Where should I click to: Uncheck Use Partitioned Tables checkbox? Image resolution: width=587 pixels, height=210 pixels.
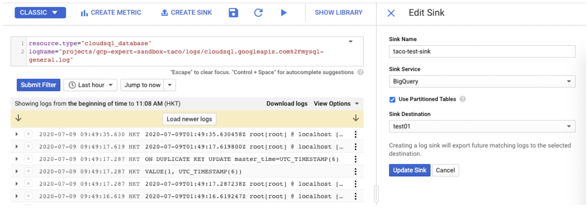392,99
